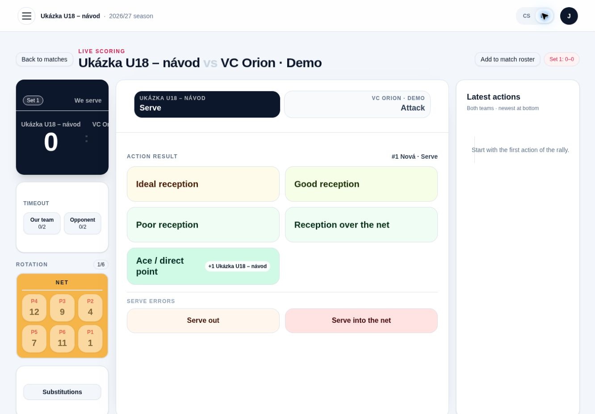Open the hamburger navigation menu
Viewport: 595px width, 414px height.
[x=26, y=16]
